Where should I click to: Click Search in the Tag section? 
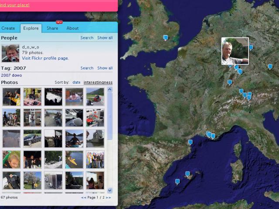[87, 68]
